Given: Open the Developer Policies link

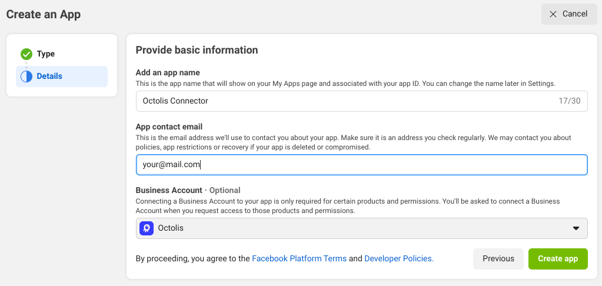Looking at the screenshot, I should pyautogui.click(x=399, y=258).
